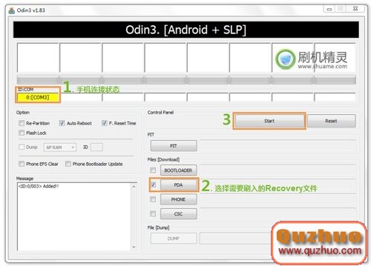
Task: Click the Reset button
Action: click(331, 121)
